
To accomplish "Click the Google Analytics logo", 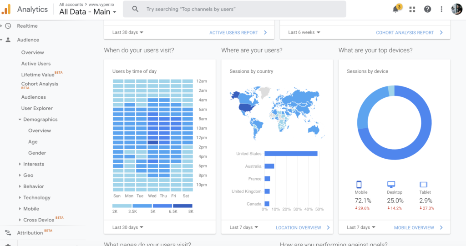I will pyautogui.click(x=6, y=9).
